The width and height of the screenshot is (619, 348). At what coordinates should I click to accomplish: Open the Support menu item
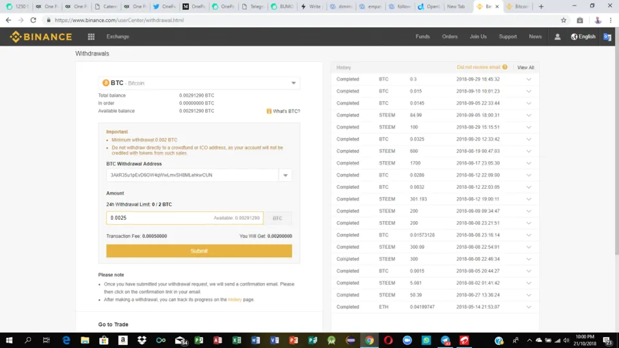coord(507,37)
